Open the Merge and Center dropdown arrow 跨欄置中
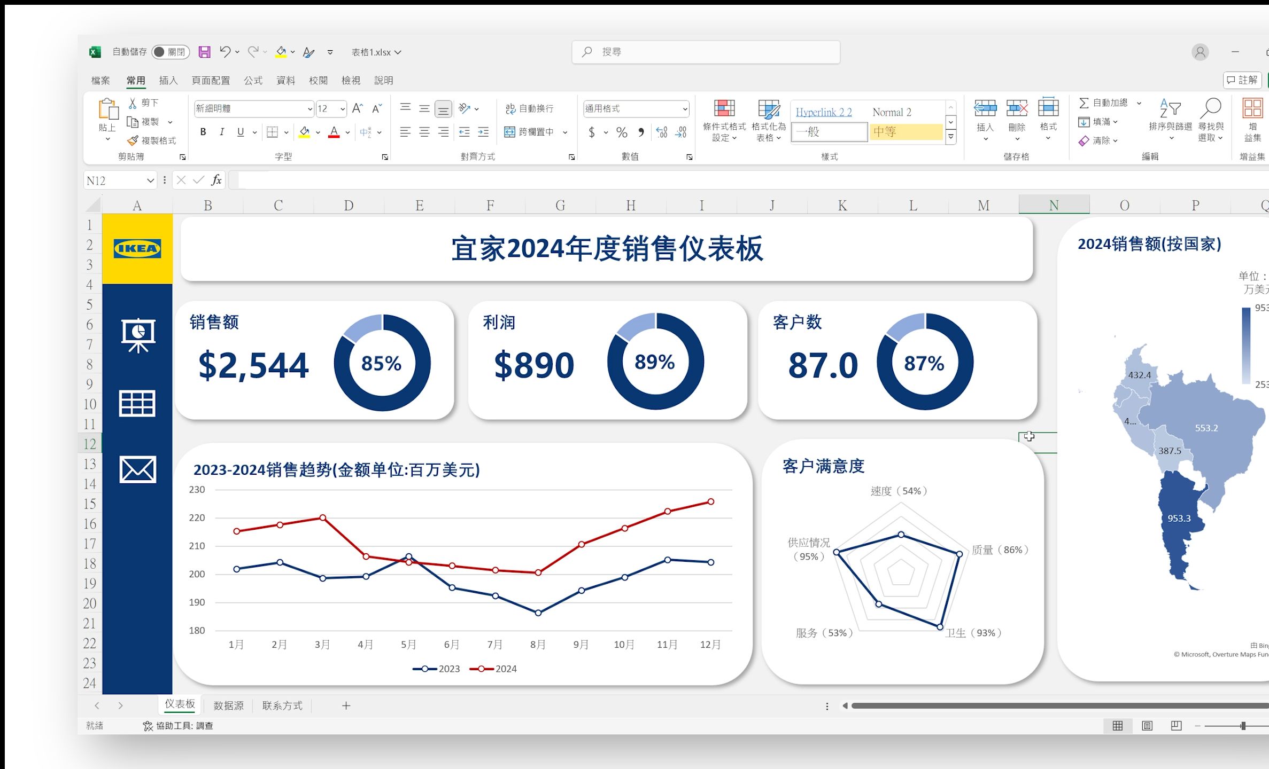The height and width of the screenshot is (769, 1269). (565, 132)
